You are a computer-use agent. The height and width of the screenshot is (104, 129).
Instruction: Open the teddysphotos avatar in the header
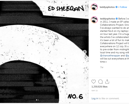(x=94, y=7)
